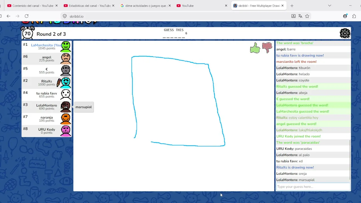361x203 pixels.
Task: Click the site info icon in address bar
Action: coord(65,16)
